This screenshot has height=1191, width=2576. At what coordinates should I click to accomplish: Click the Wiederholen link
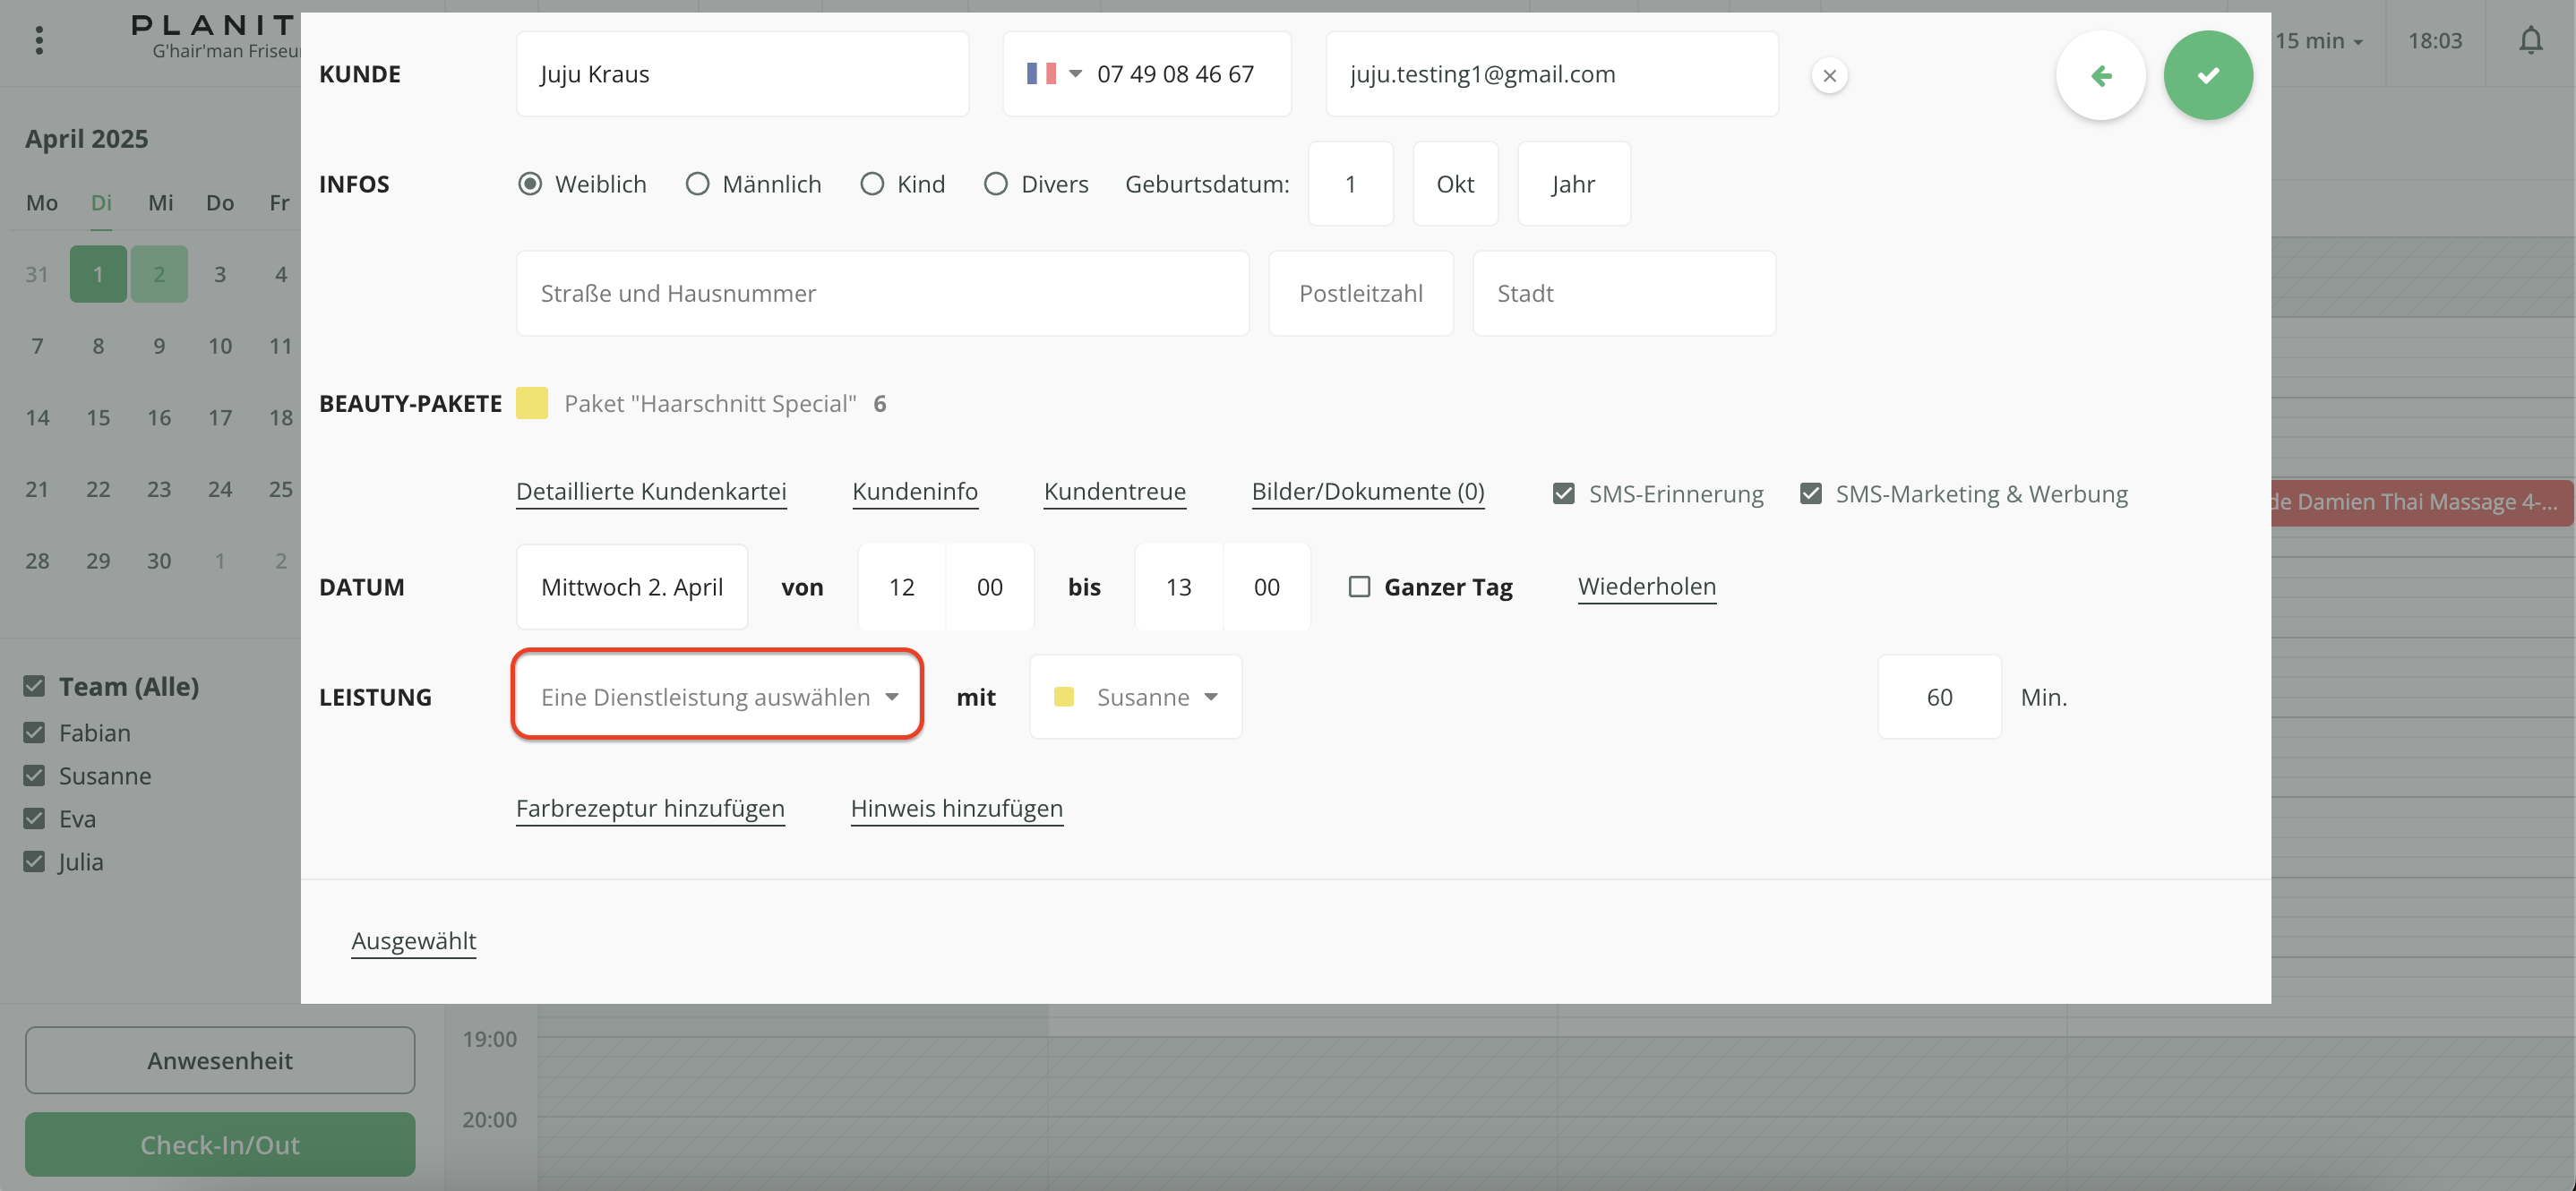(x=1646, y=586)
